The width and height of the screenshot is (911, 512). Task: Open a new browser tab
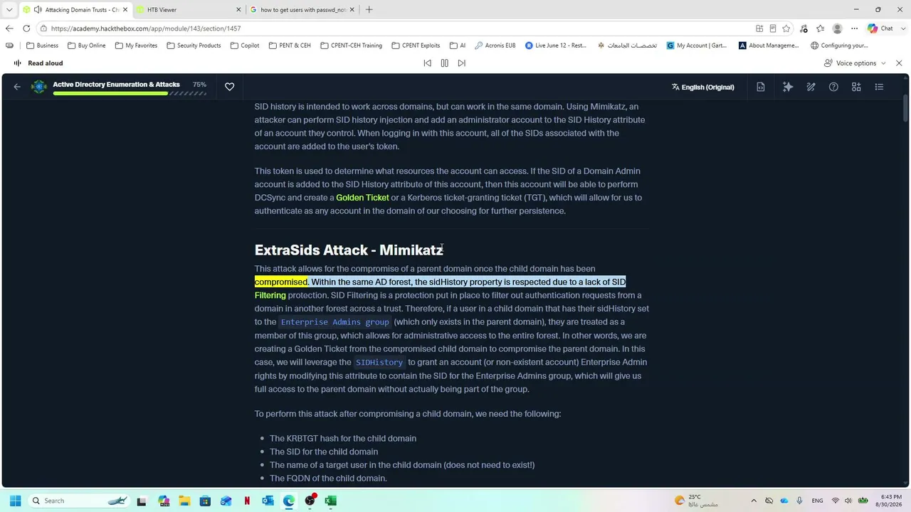point(369,10)
